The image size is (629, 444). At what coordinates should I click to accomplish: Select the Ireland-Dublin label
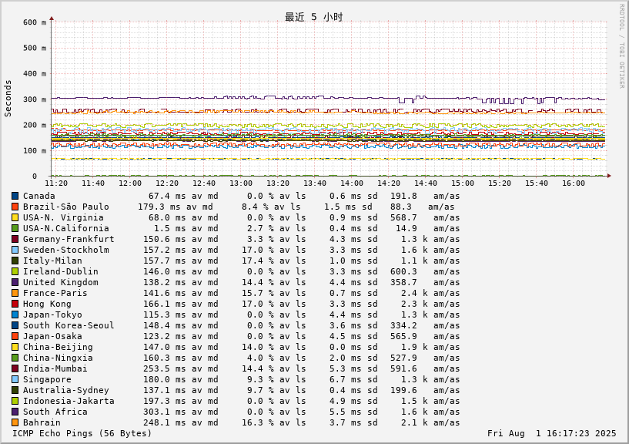click(x=61, y=271)
